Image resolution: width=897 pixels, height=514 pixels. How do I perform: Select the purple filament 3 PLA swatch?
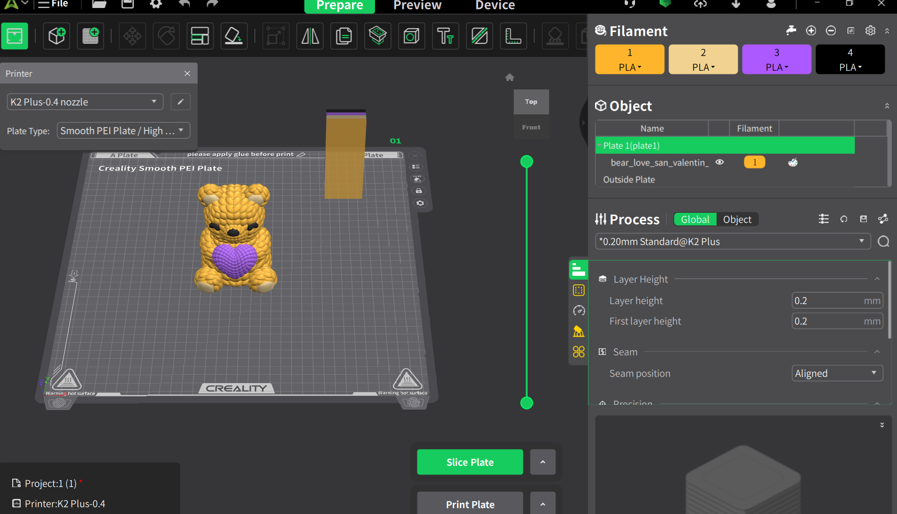776,59
